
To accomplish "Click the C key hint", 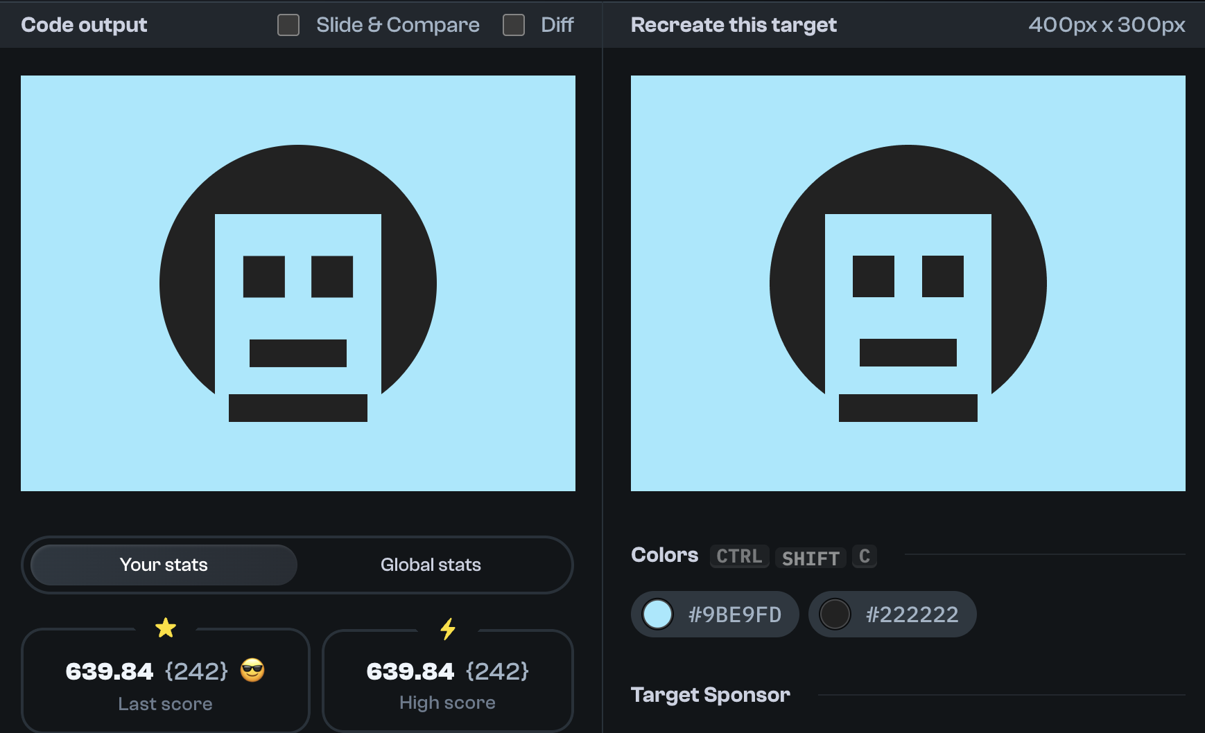I will (x=865, y=556).
